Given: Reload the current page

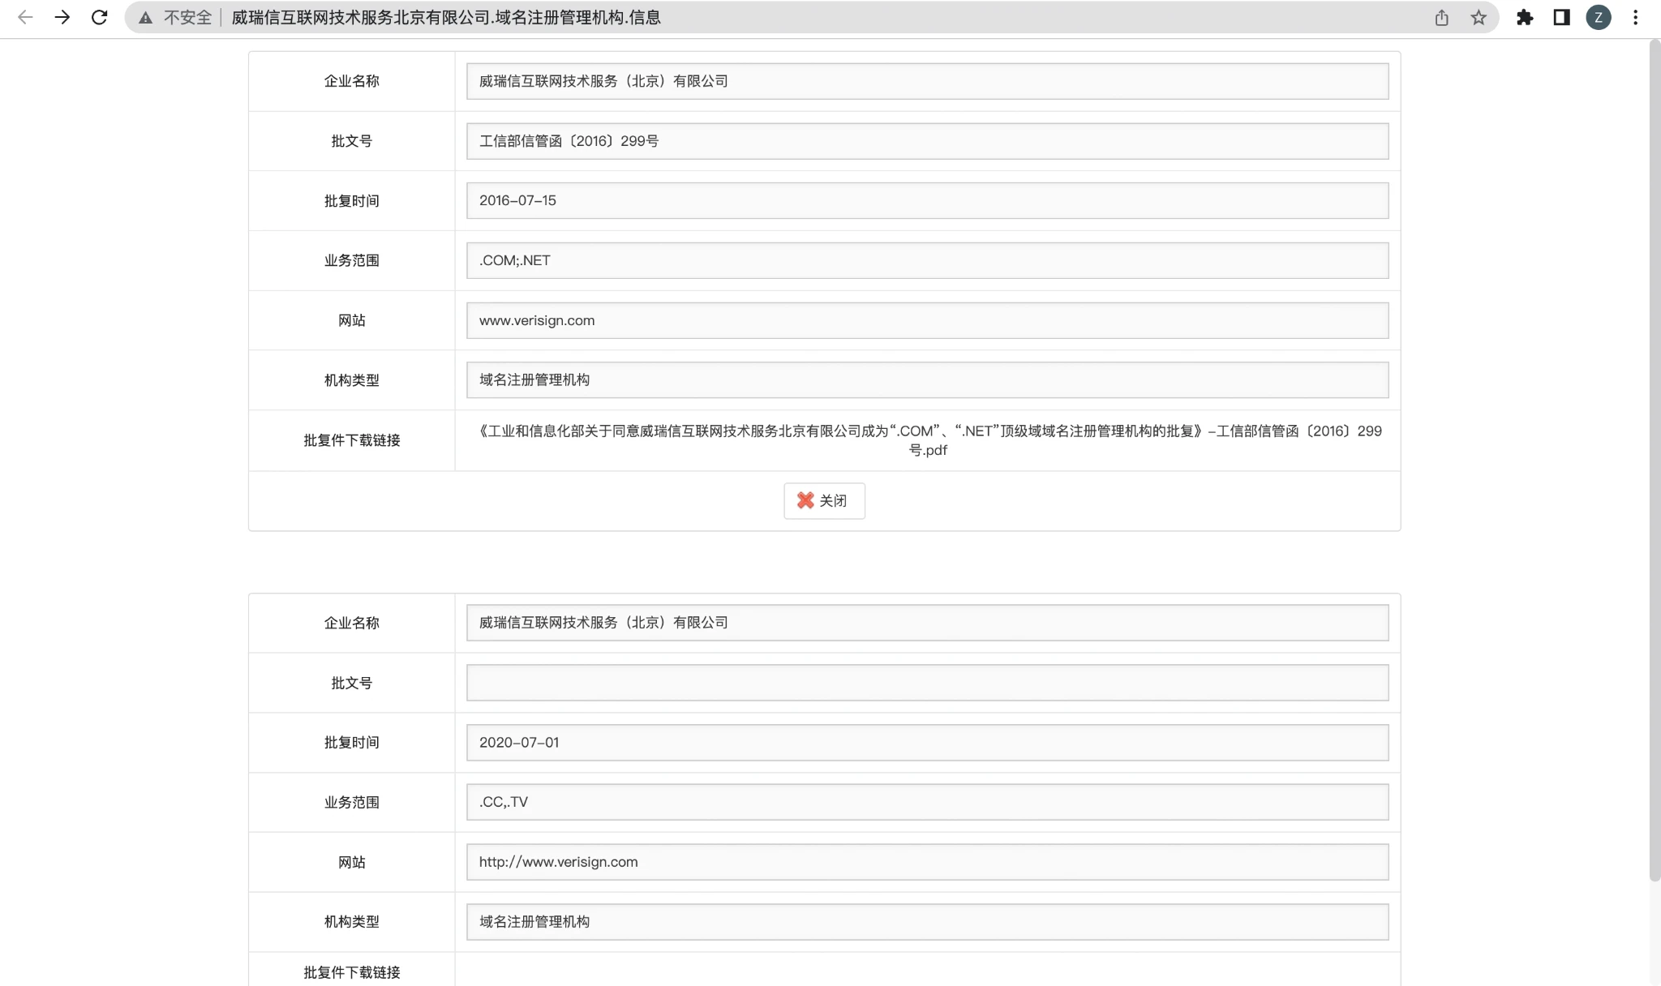Looking at the screenshot, I should (99, 17).
